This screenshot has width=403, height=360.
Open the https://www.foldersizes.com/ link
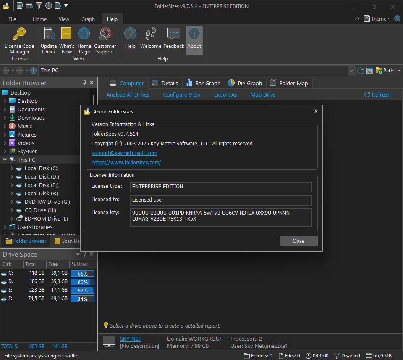(126, 163)
